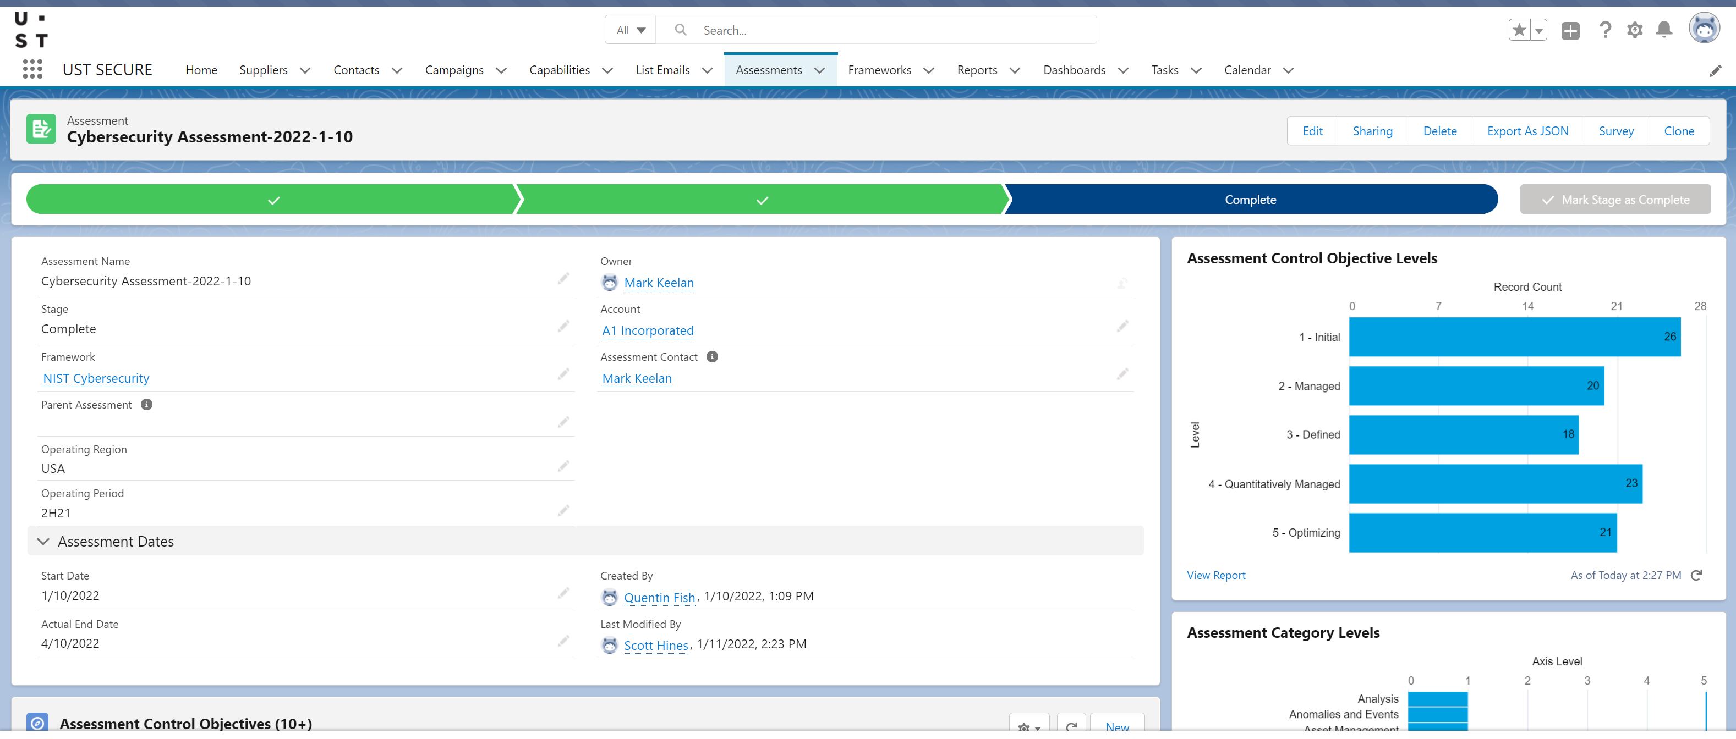1736x739 pixels.
Task: Open the notifications bell
Action: [1664, 30]
